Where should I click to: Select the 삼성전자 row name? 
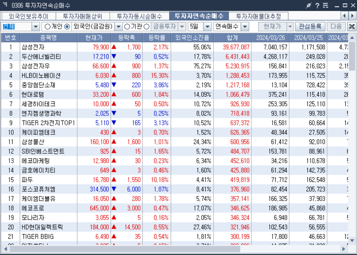(x=33, y=47)
